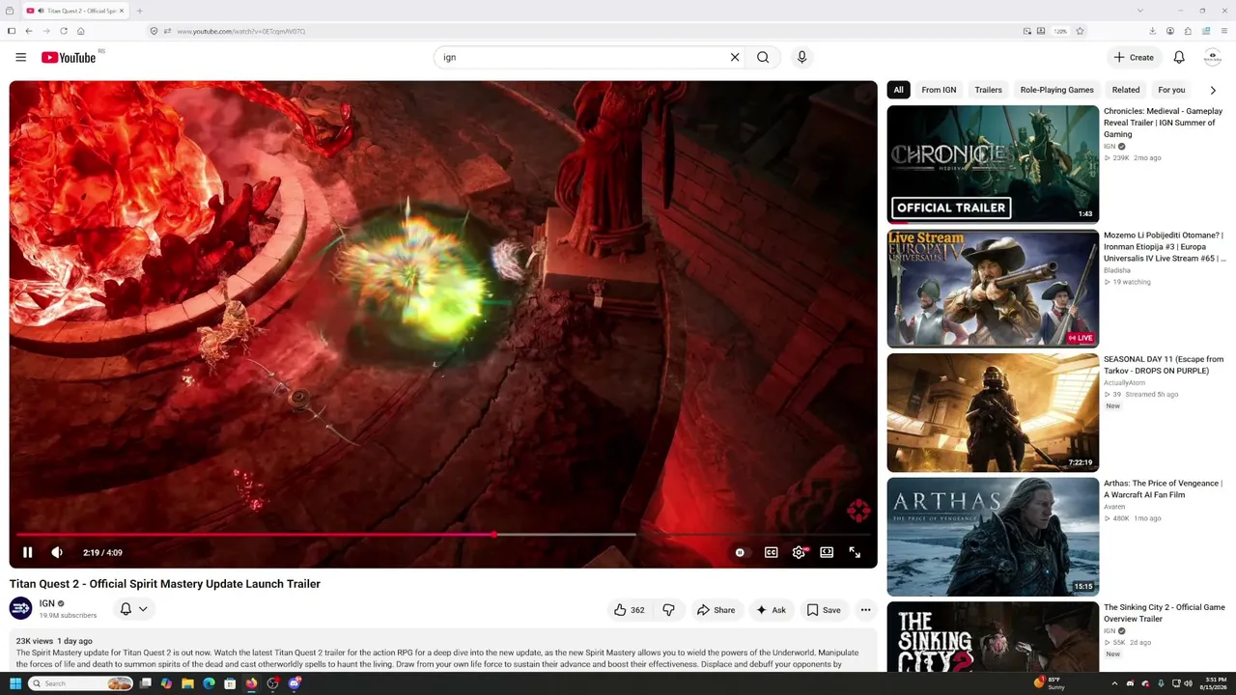Pause the video

tap(27, 553)
